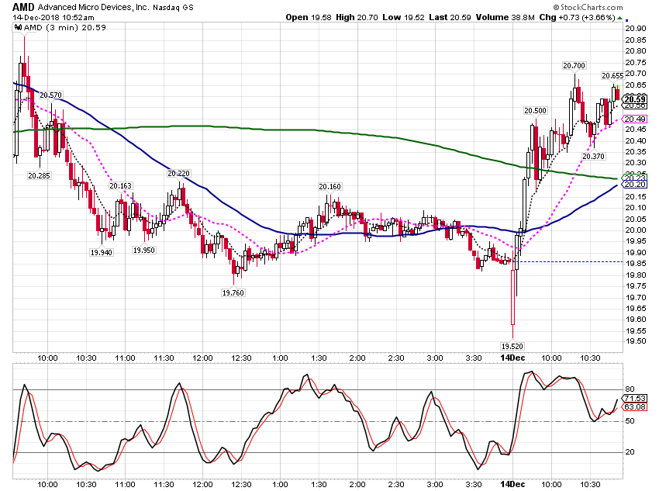Click the 20.500 peak annotation
The image size is (659, 491).
pos(535,111)
